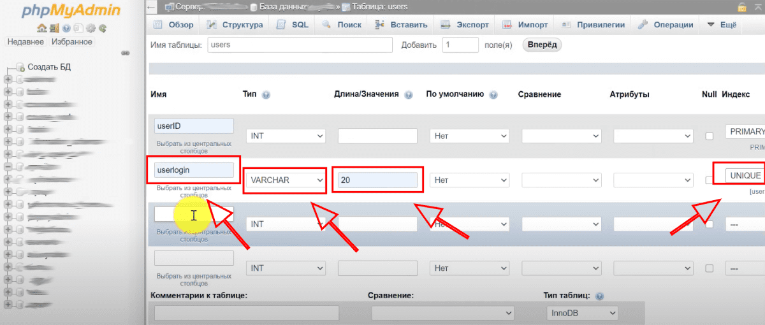
Task: Open the MySQL documentation page icon
Action: click(78, 28)
